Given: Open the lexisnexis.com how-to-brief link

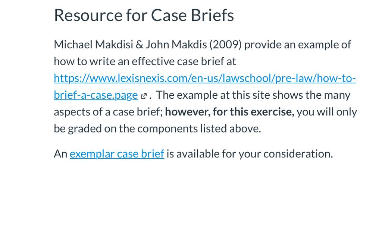Looking at the screenshot, I should 205,79.
